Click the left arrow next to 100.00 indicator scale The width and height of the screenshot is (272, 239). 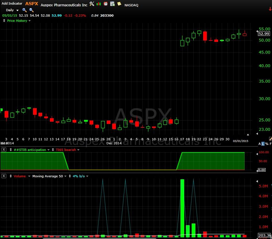click(257, 154)
